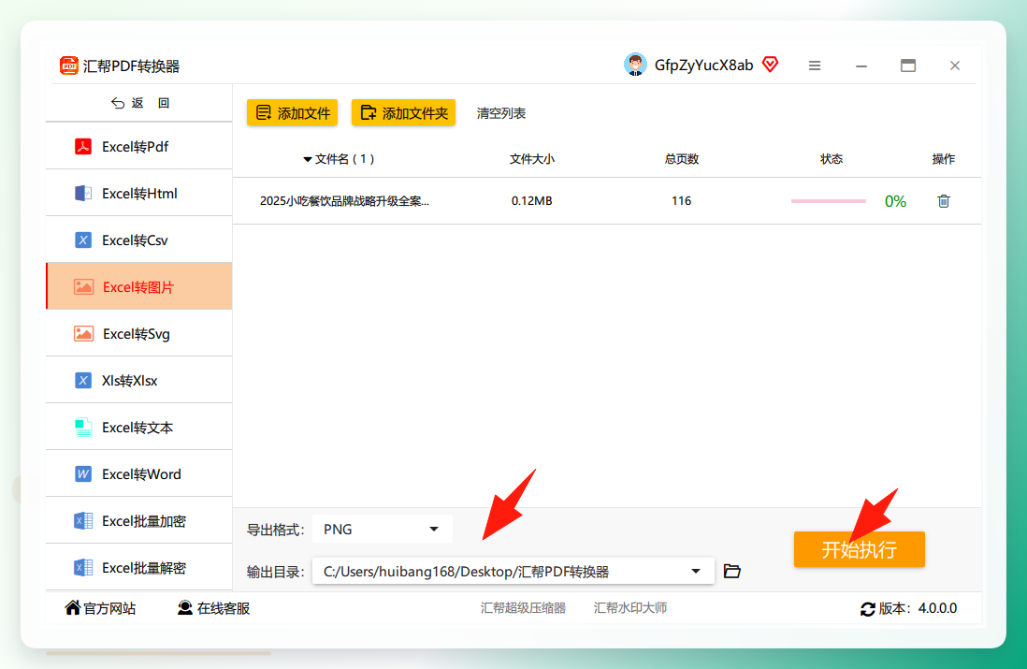The height and width of the screenshot is (669, 1027).
Task: Select Excel转Svg in the sidebar
Action: point(138,333)
